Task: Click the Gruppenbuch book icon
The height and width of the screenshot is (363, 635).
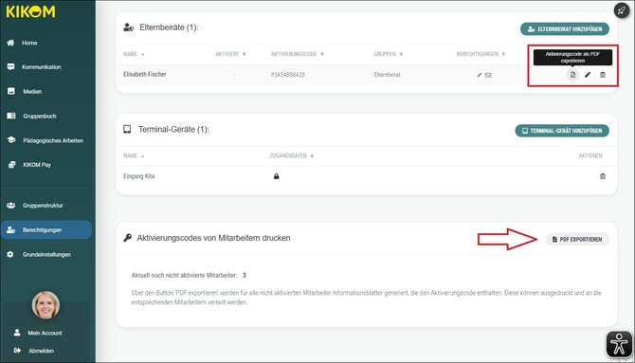Action: click(11, 116)
